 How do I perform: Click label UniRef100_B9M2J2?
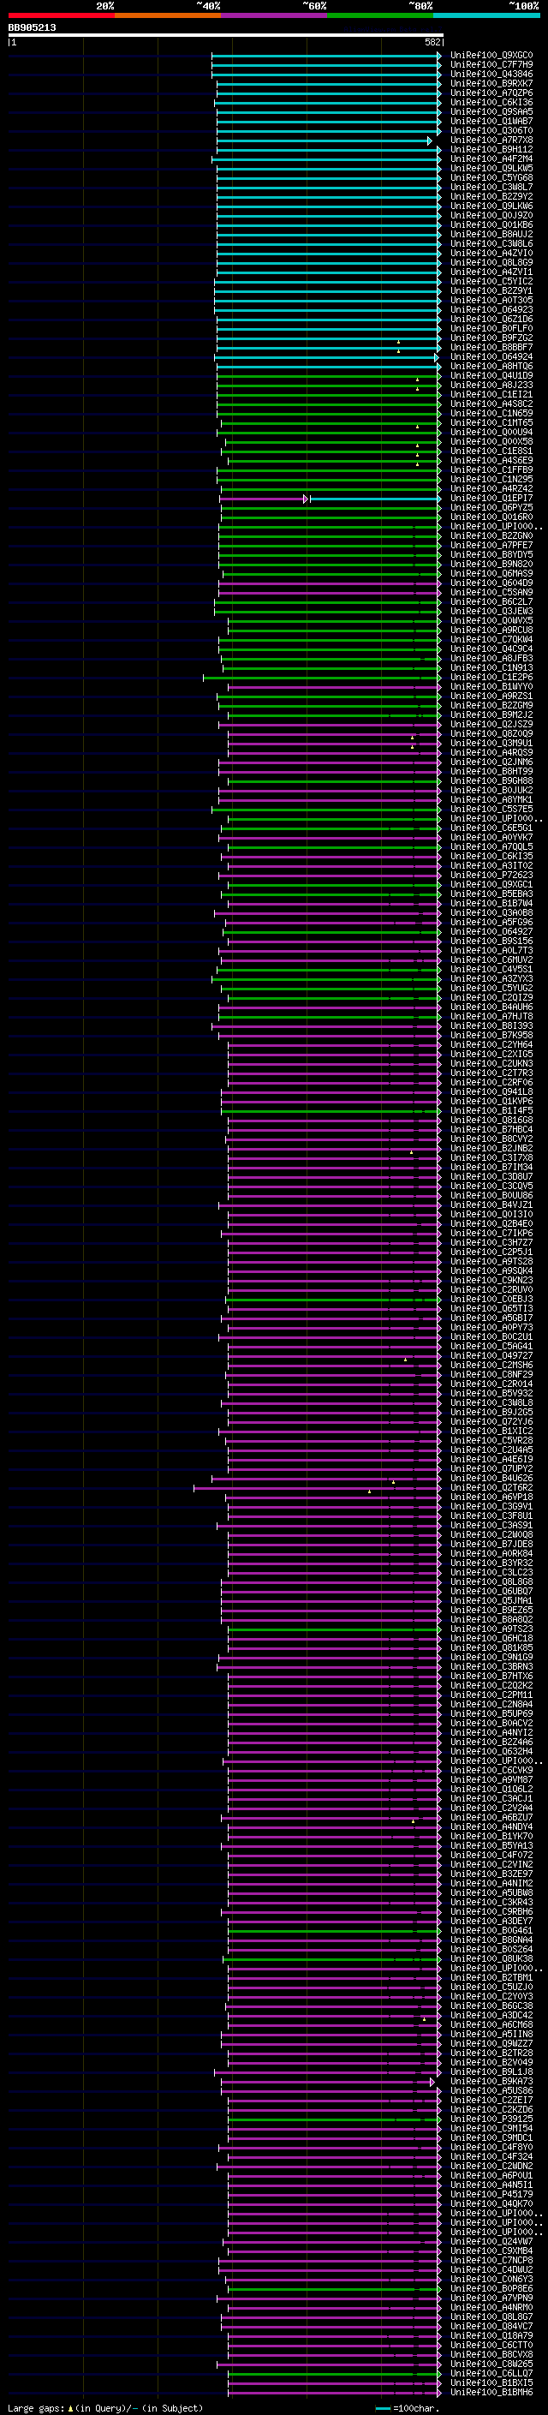point(491,715)
